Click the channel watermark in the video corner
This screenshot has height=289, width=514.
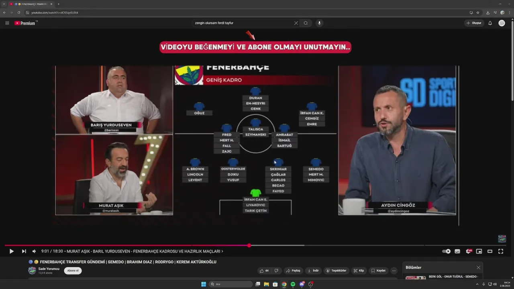pos(502,239)
